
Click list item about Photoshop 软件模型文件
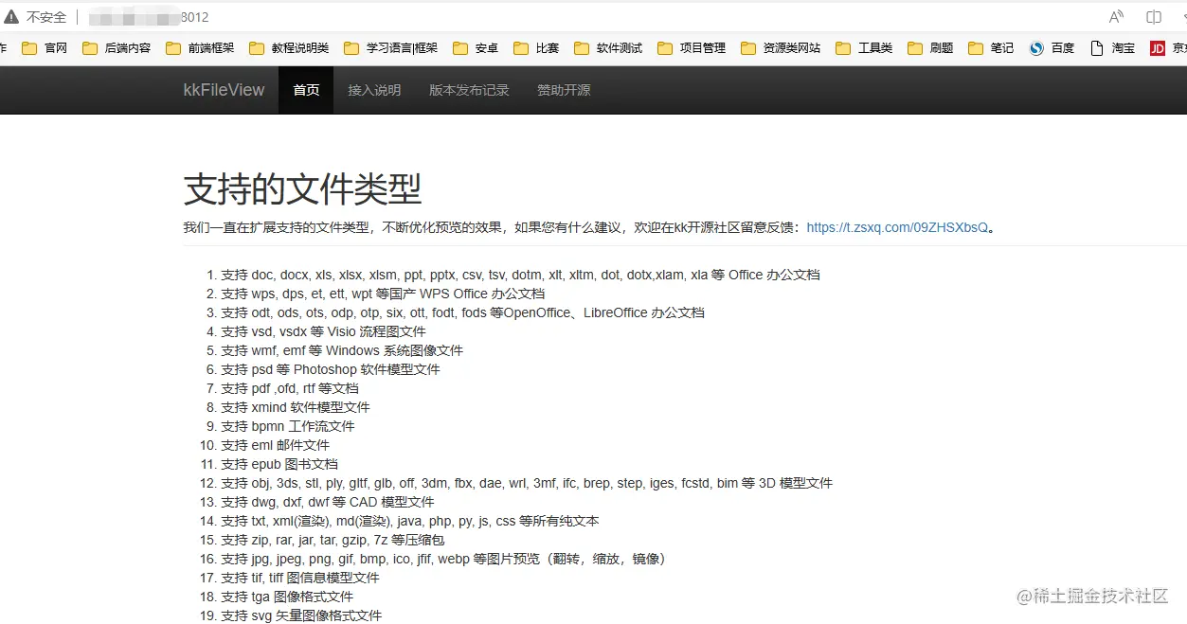tap(331, 369)
